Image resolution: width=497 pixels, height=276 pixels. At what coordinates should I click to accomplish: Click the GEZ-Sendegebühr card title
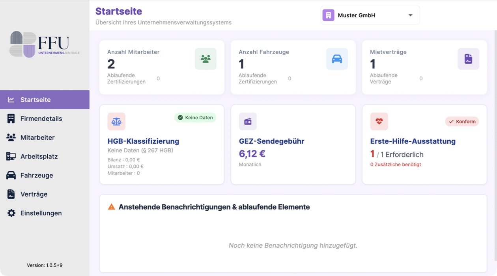coord(272,141)
